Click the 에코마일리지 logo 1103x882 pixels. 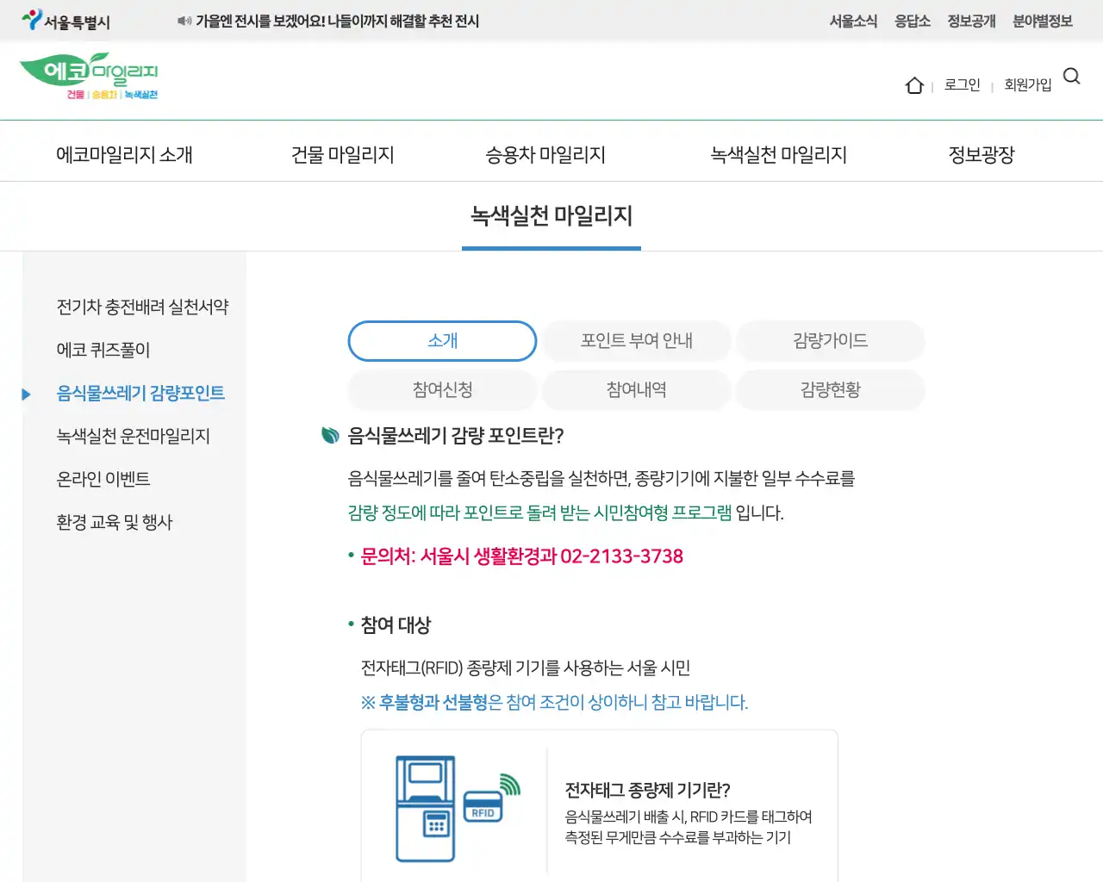click(x=89, y=77)
